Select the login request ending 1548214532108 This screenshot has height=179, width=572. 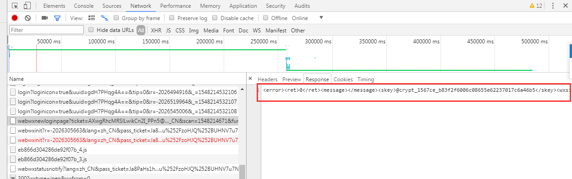tap(122, 111)
